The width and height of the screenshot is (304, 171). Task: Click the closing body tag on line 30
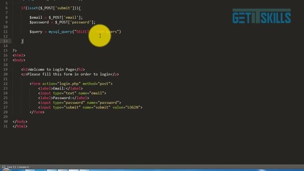click(20, 122)
